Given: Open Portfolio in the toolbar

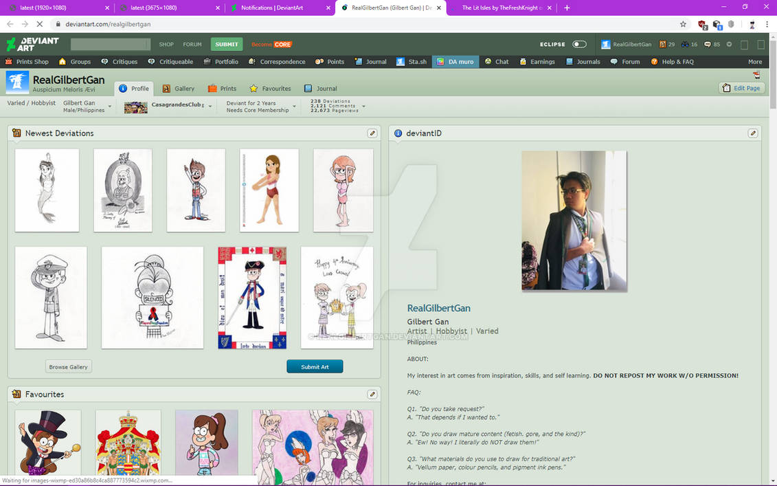Looking at the screenshot, I should [x=221, y=61].
